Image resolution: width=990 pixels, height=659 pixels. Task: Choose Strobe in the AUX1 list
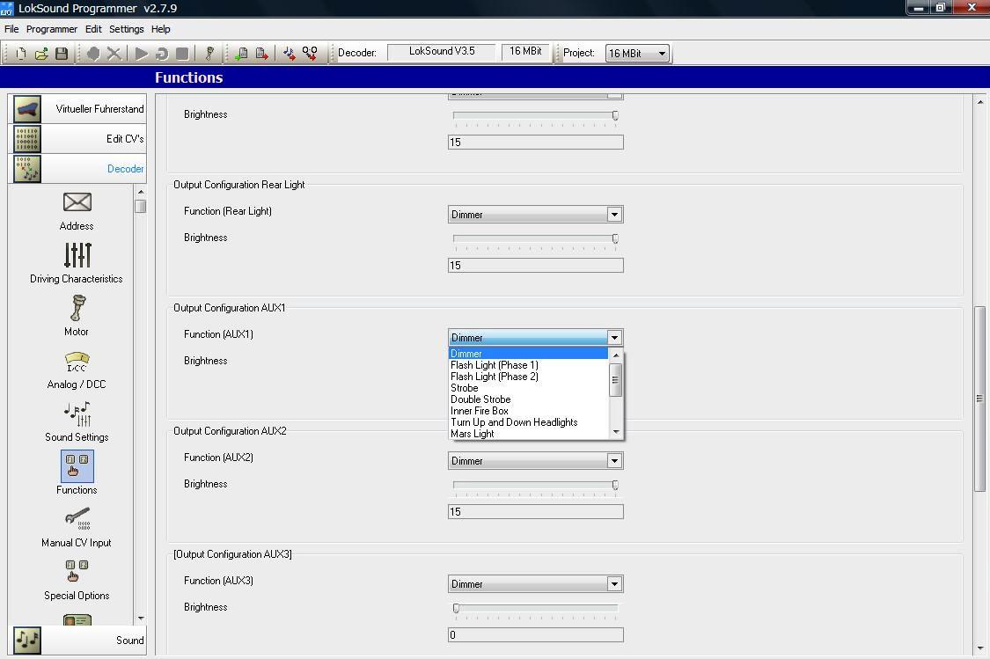[x=529, y=388]
